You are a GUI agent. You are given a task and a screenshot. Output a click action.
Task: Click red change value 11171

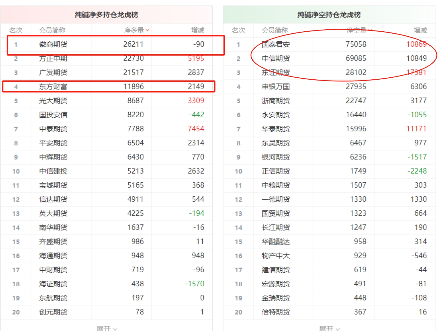tap(416, 129)
